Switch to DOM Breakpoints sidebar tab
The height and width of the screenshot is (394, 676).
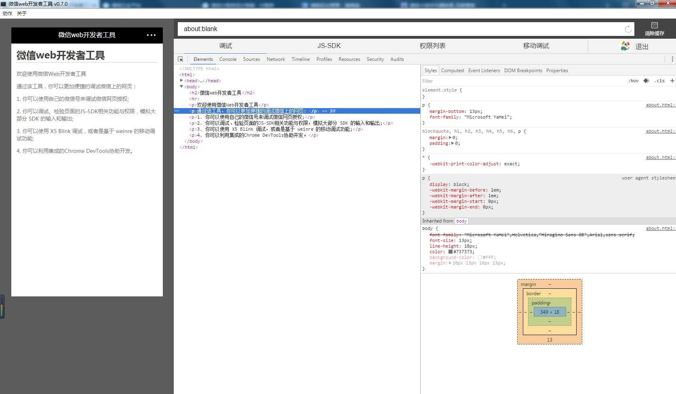click(523, 71)
